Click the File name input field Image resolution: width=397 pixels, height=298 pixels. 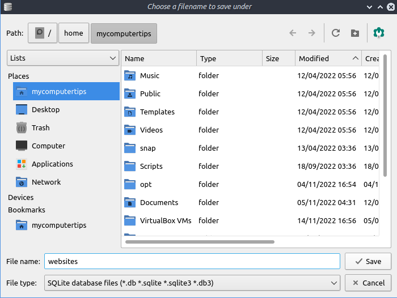tap(192, 261)
